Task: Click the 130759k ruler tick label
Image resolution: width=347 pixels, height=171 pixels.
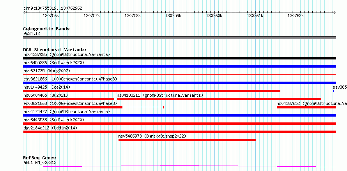Action: click(x=173, y=16)
